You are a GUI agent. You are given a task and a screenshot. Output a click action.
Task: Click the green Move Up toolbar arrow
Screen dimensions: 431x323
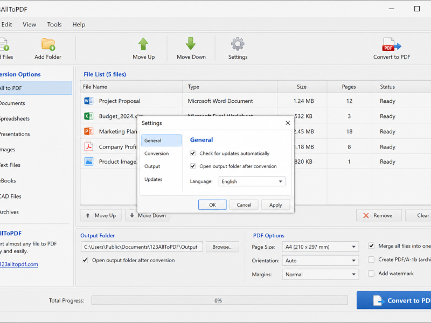(x=143, y=44)
